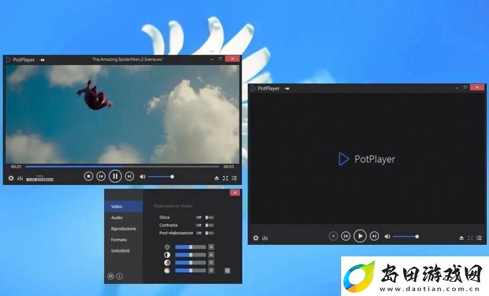Screen dimensions: 489x296
Task: Reset saturation with its X button
Action: [x=211, y=263]
